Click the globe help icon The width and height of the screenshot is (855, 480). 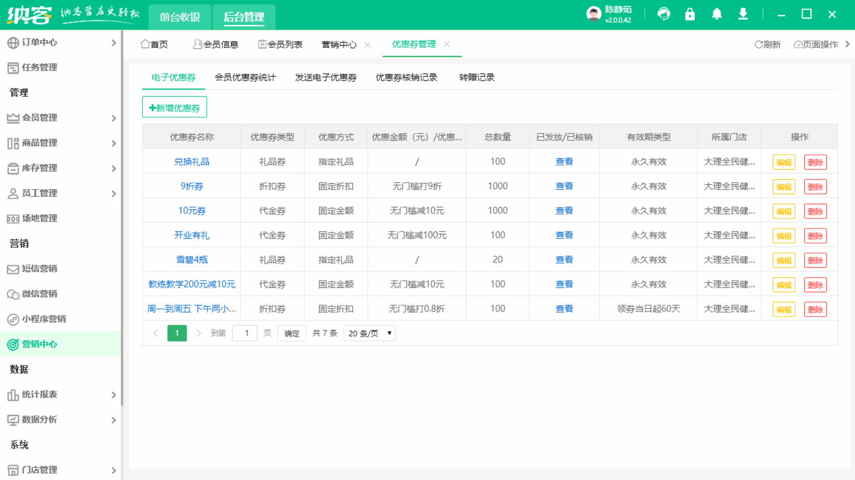point(664,14)
